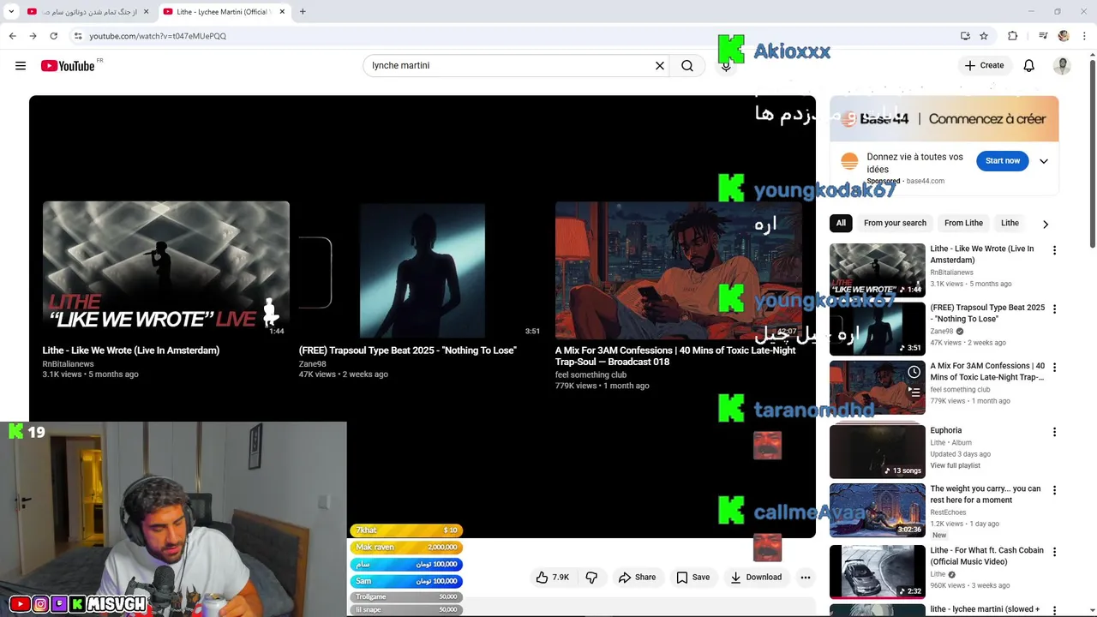Open the notifications bell
Viewport: 1097px width, 617px height.
[1029, 66]
